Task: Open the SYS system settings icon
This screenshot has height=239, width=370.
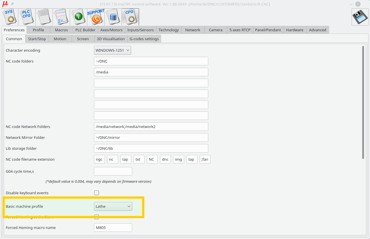Action: pos(10,17)
